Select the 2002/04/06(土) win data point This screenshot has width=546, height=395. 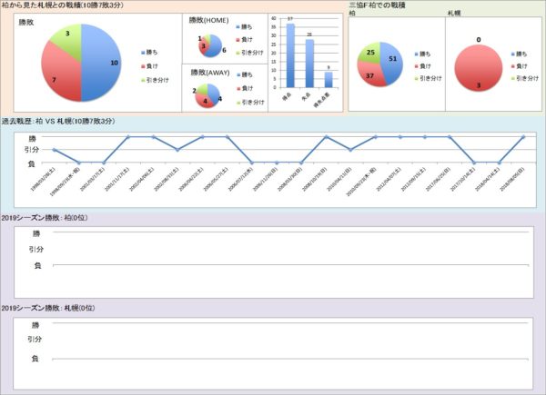point(153,137)
